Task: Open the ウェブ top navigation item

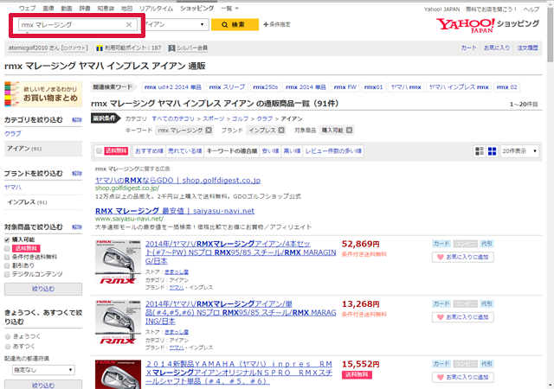Action: tap(27, 8)
